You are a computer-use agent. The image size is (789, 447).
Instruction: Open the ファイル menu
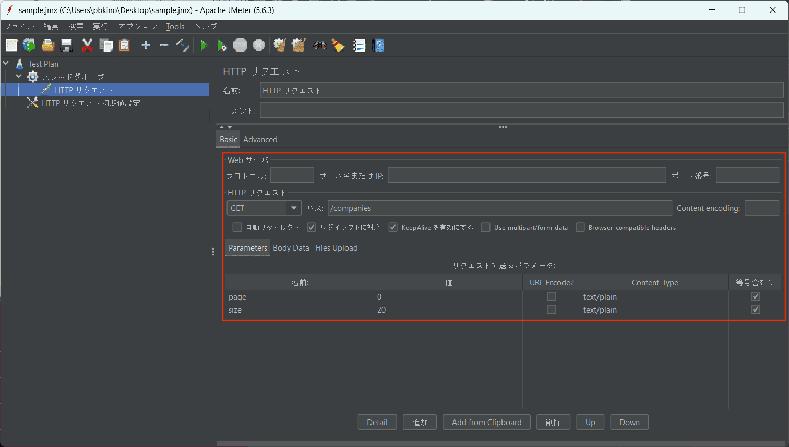[19, 27]
